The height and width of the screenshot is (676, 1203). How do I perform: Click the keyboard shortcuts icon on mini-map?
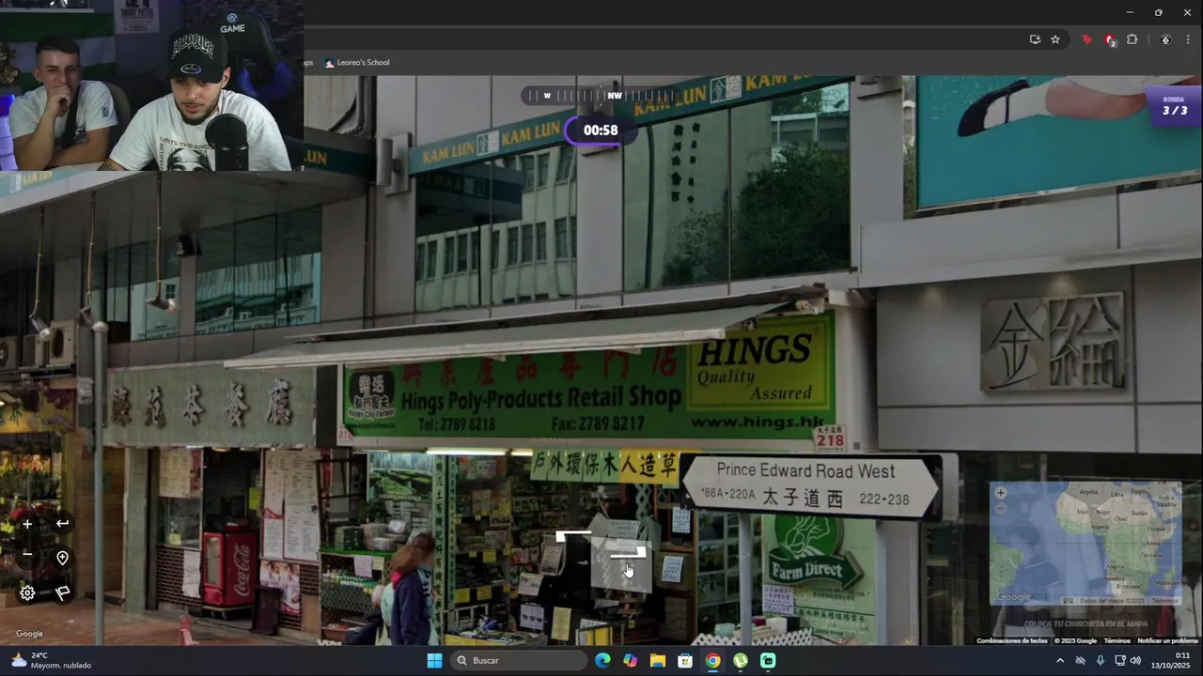1068,601
